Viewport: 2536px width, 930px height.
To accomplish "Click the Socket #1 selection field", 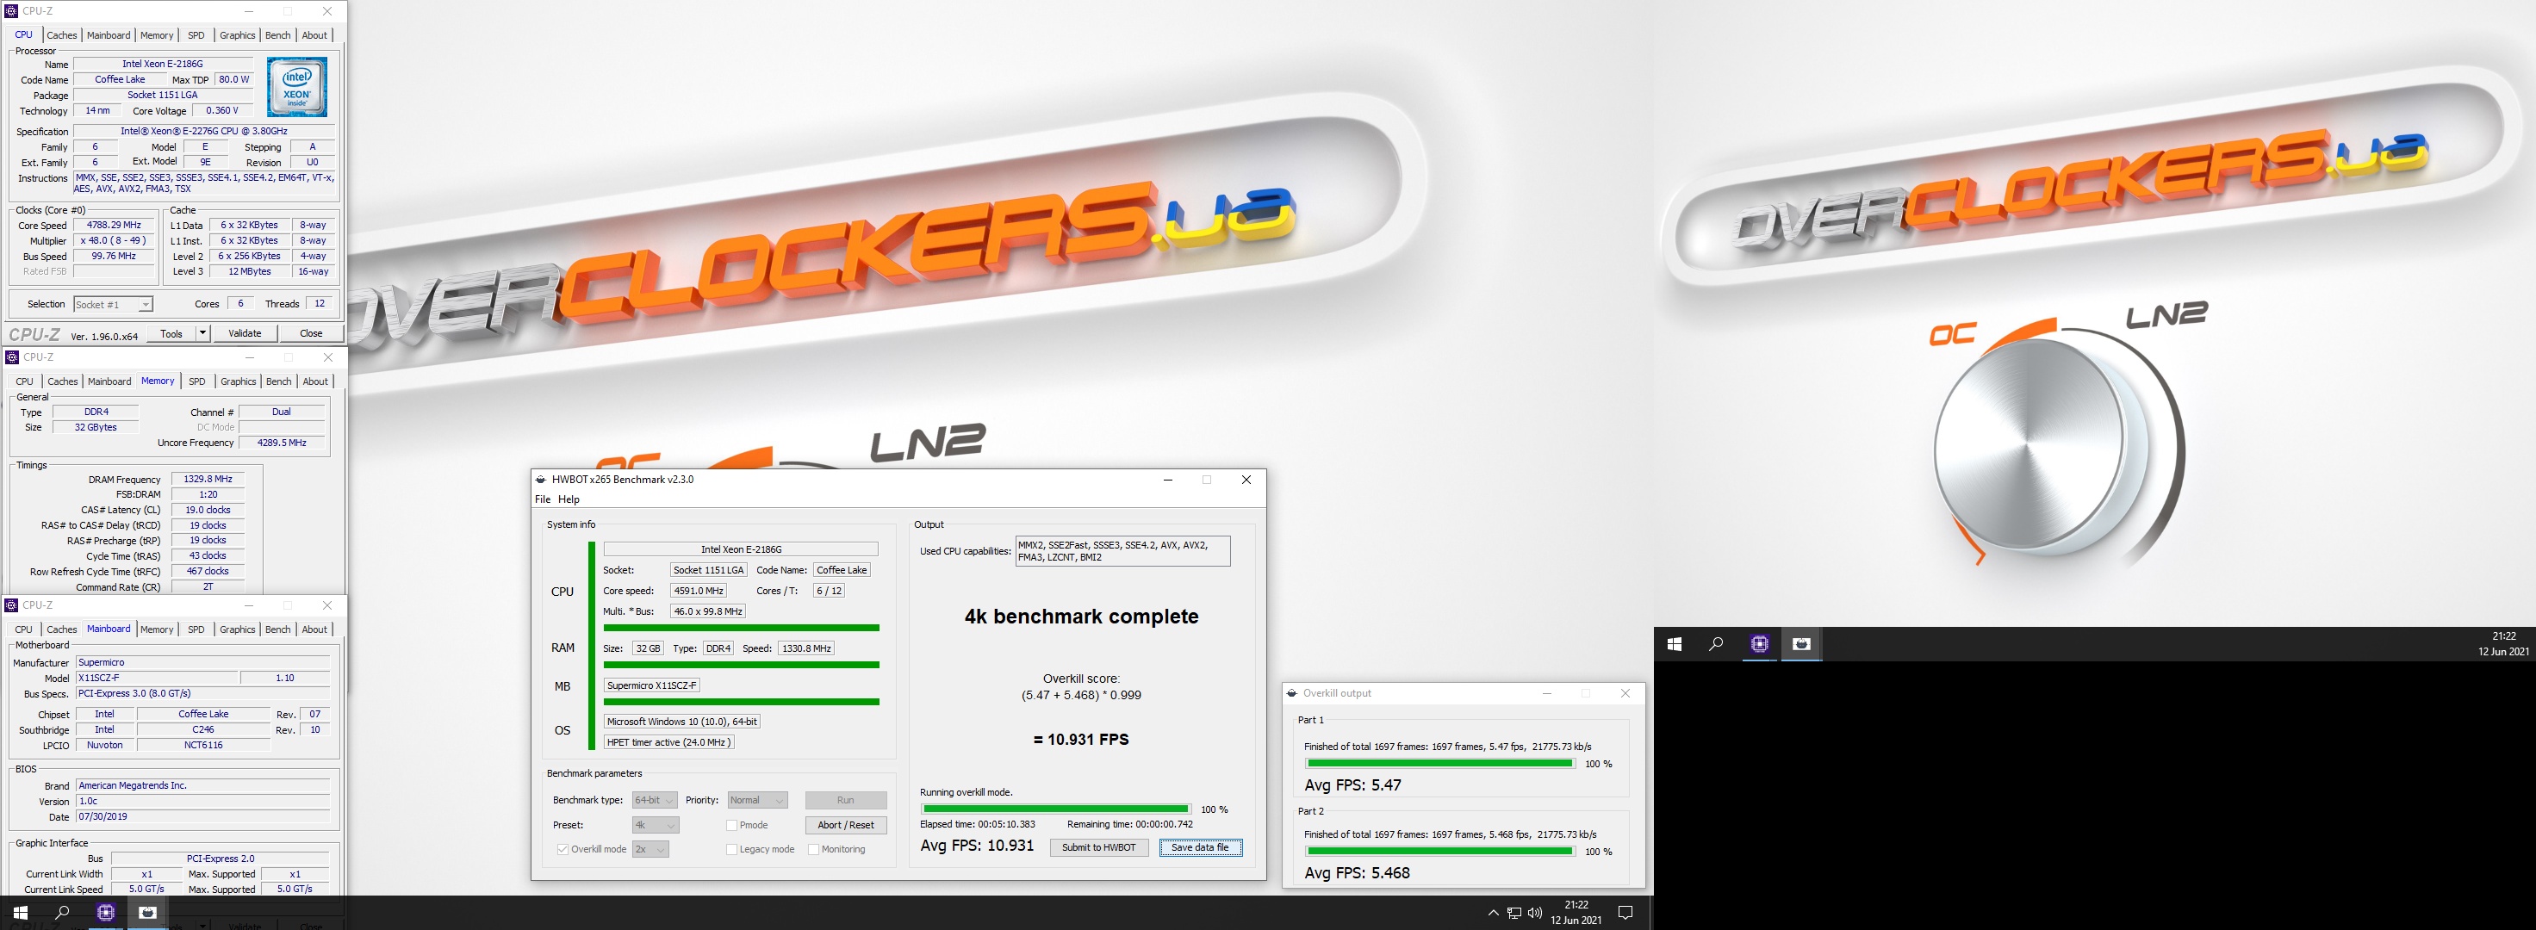I will [113, 305].
